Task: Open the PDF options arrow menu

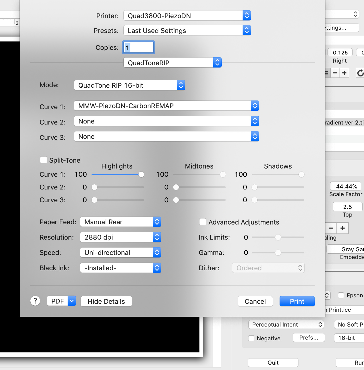Action: (72, 301)
